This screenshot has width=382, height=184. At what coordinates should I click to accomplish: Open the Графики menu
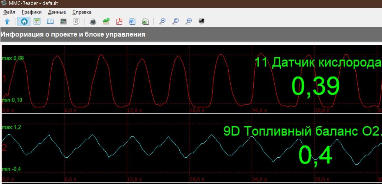(32, 12)
